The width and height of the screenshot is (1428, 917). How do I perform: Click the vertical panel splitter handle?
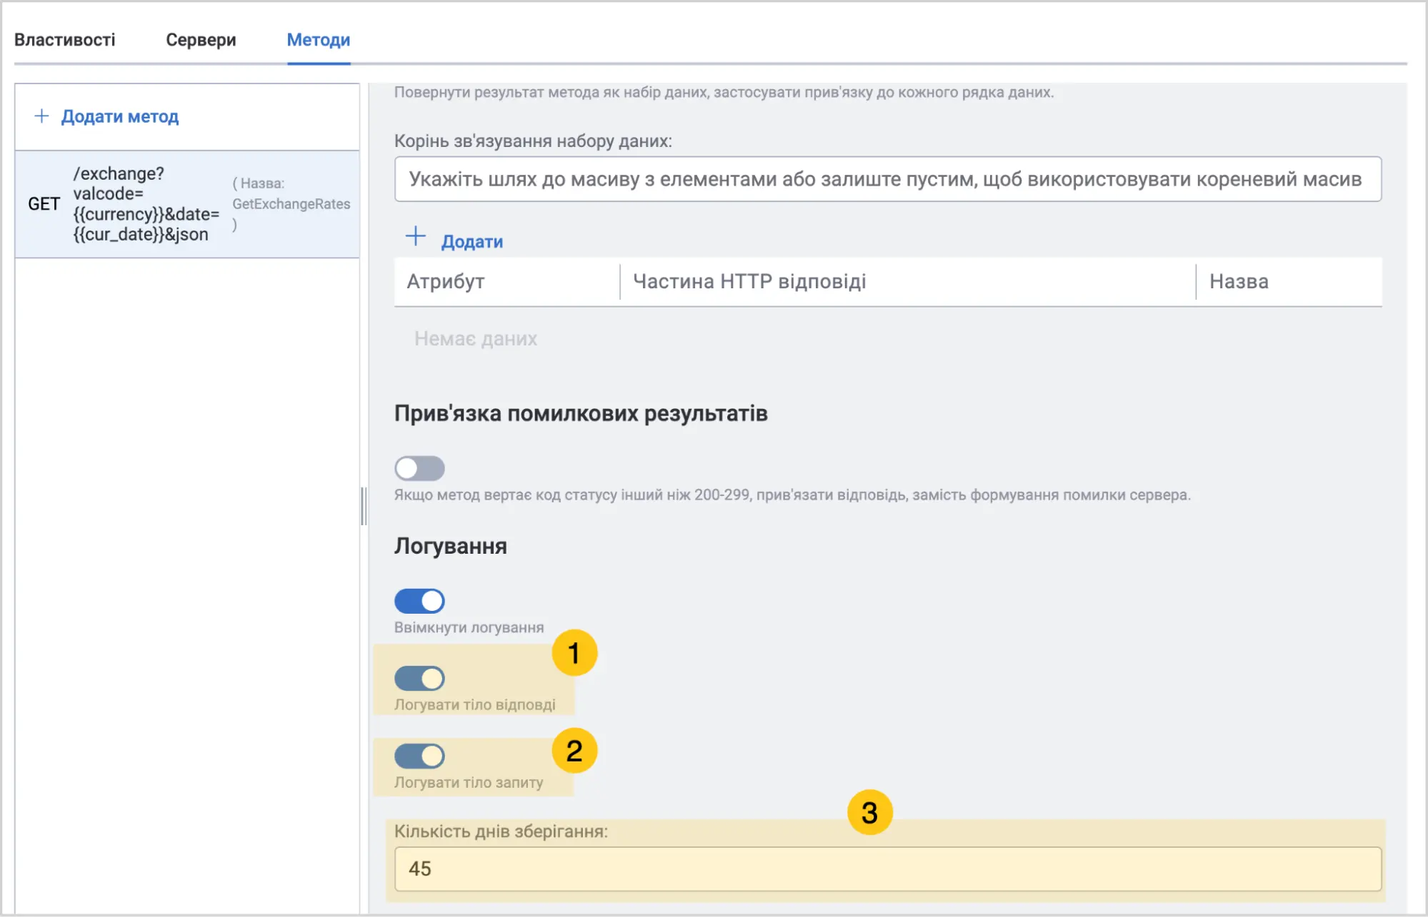pos(364,506)
